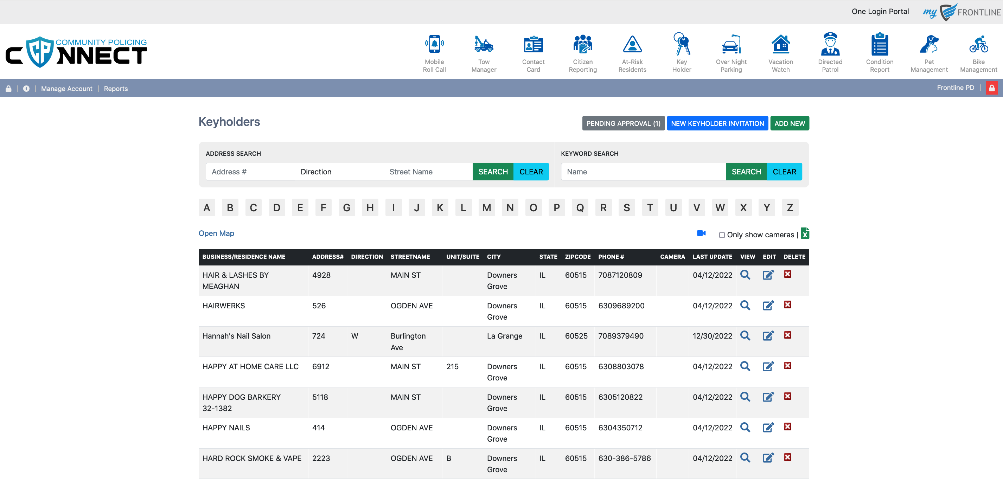Edit Hannah's Nail Salon record
Image resolution: width=1003 pixels, height=481 pixels.
[x=768, y=335]
